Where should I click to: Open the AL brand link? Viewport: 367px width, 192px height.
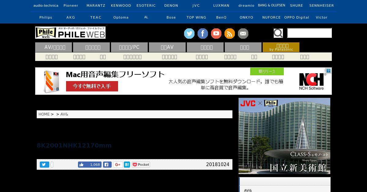(146, 17)
